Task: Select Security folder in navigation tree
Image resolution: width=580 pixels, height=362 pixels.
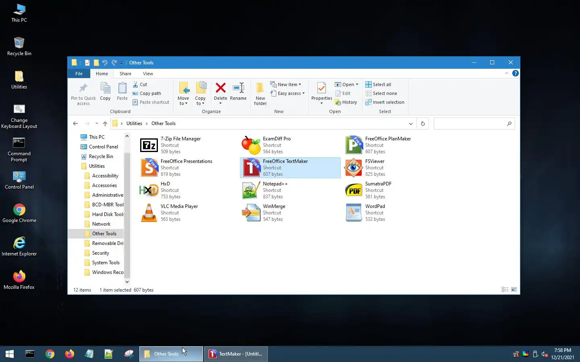Action: [x=96, y=253]
